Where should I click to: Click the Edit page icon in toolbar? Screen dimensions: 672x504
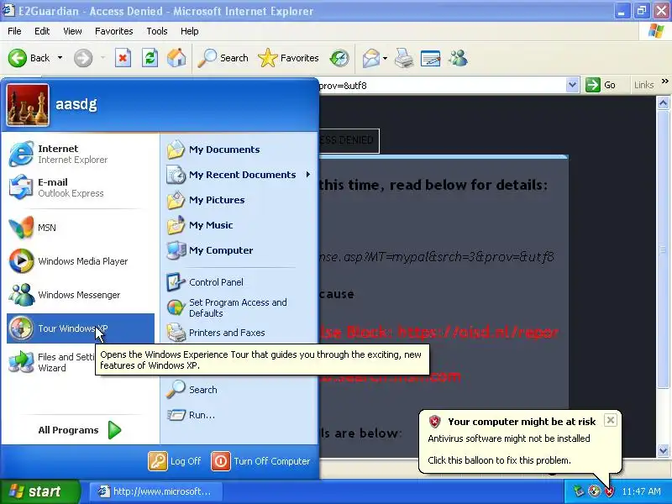[430, 58]
